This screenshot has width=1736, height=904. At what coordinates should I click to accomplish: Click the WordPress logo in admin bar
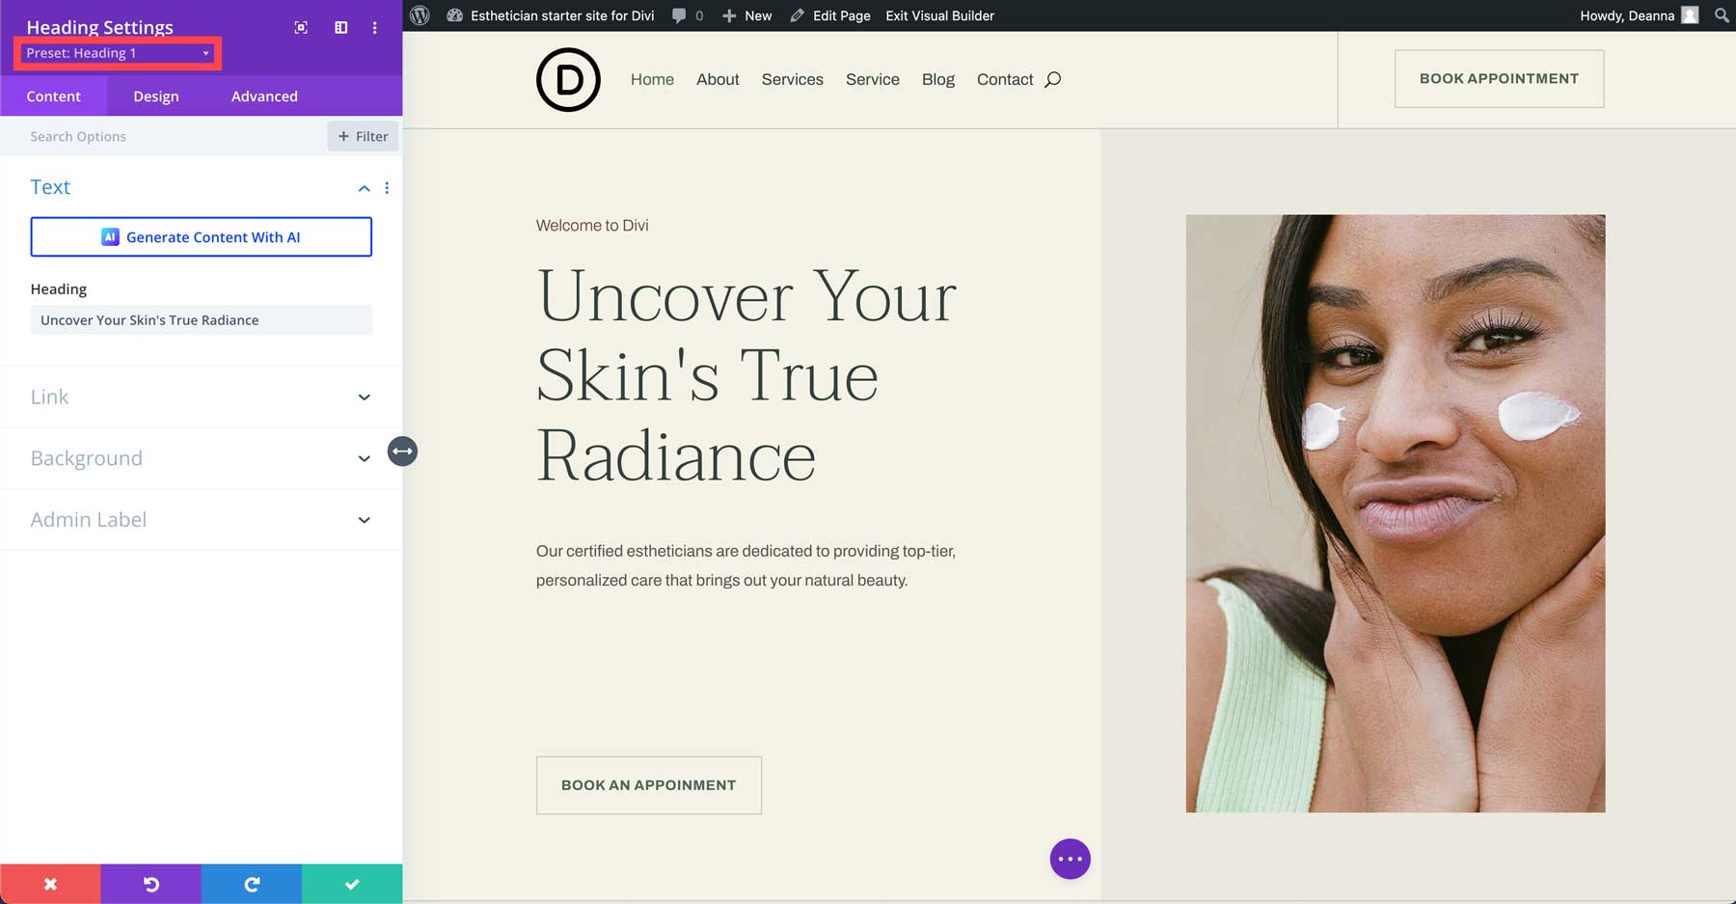419,15
